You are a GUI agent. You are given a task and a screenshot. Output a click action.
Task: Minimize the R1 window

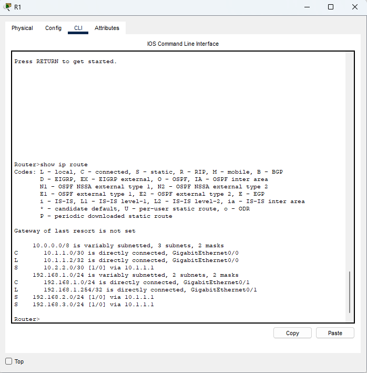pos(307,7)
